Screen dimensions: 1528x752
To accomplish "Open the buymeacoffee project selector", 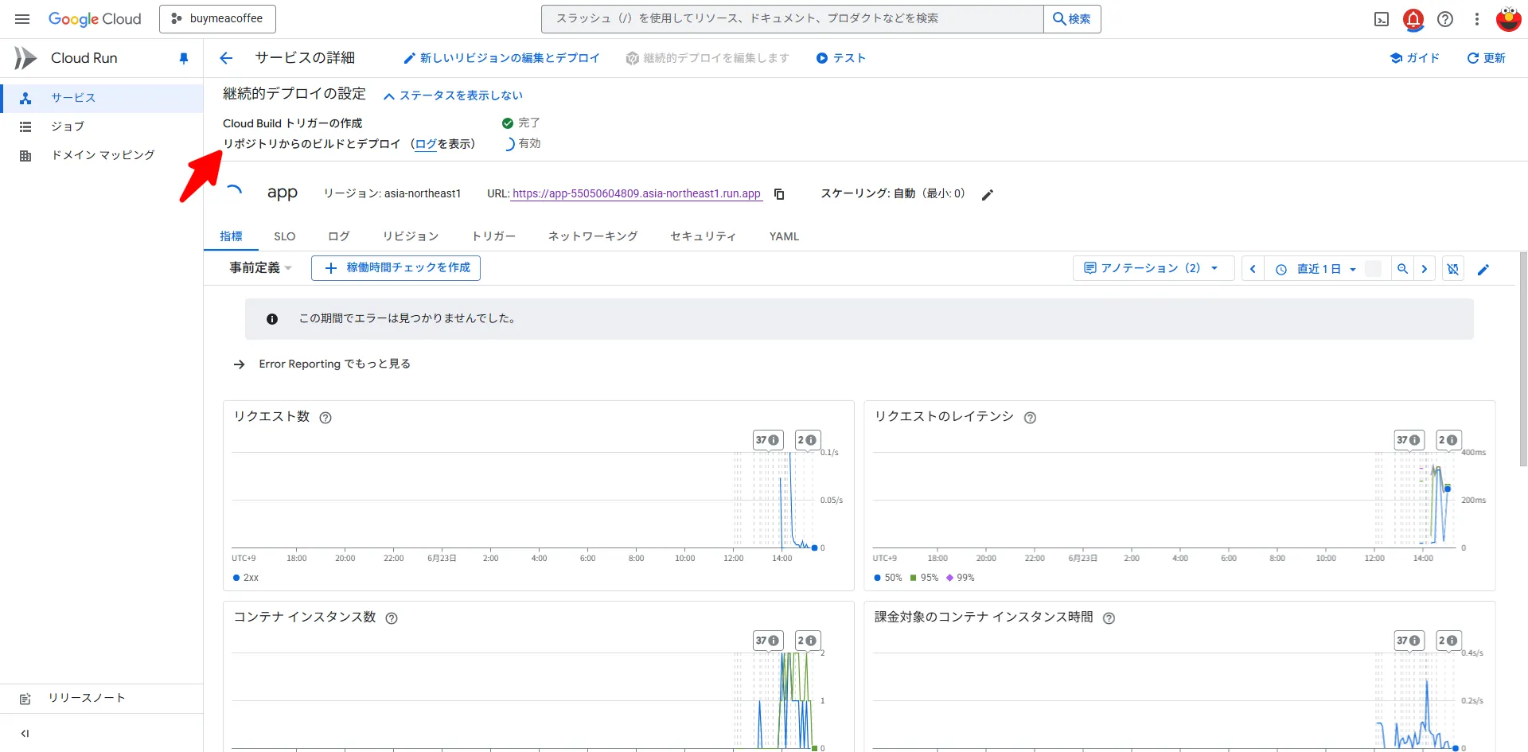I will click(217, 19).
